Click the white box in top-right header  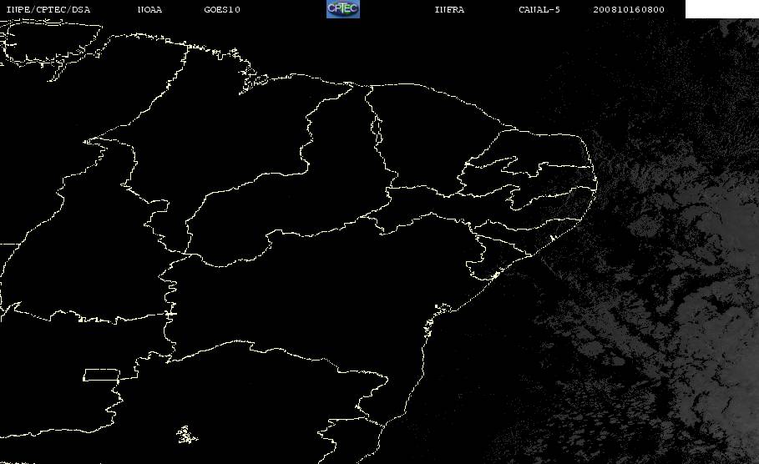pos(721,9)
